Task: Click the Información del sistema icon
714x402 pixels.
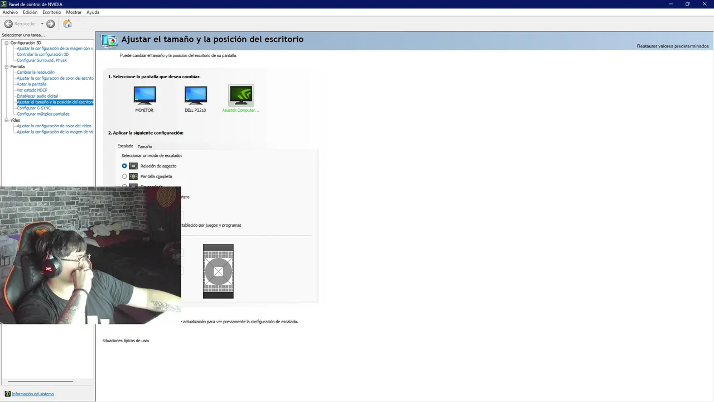Action: pos(7,394)
